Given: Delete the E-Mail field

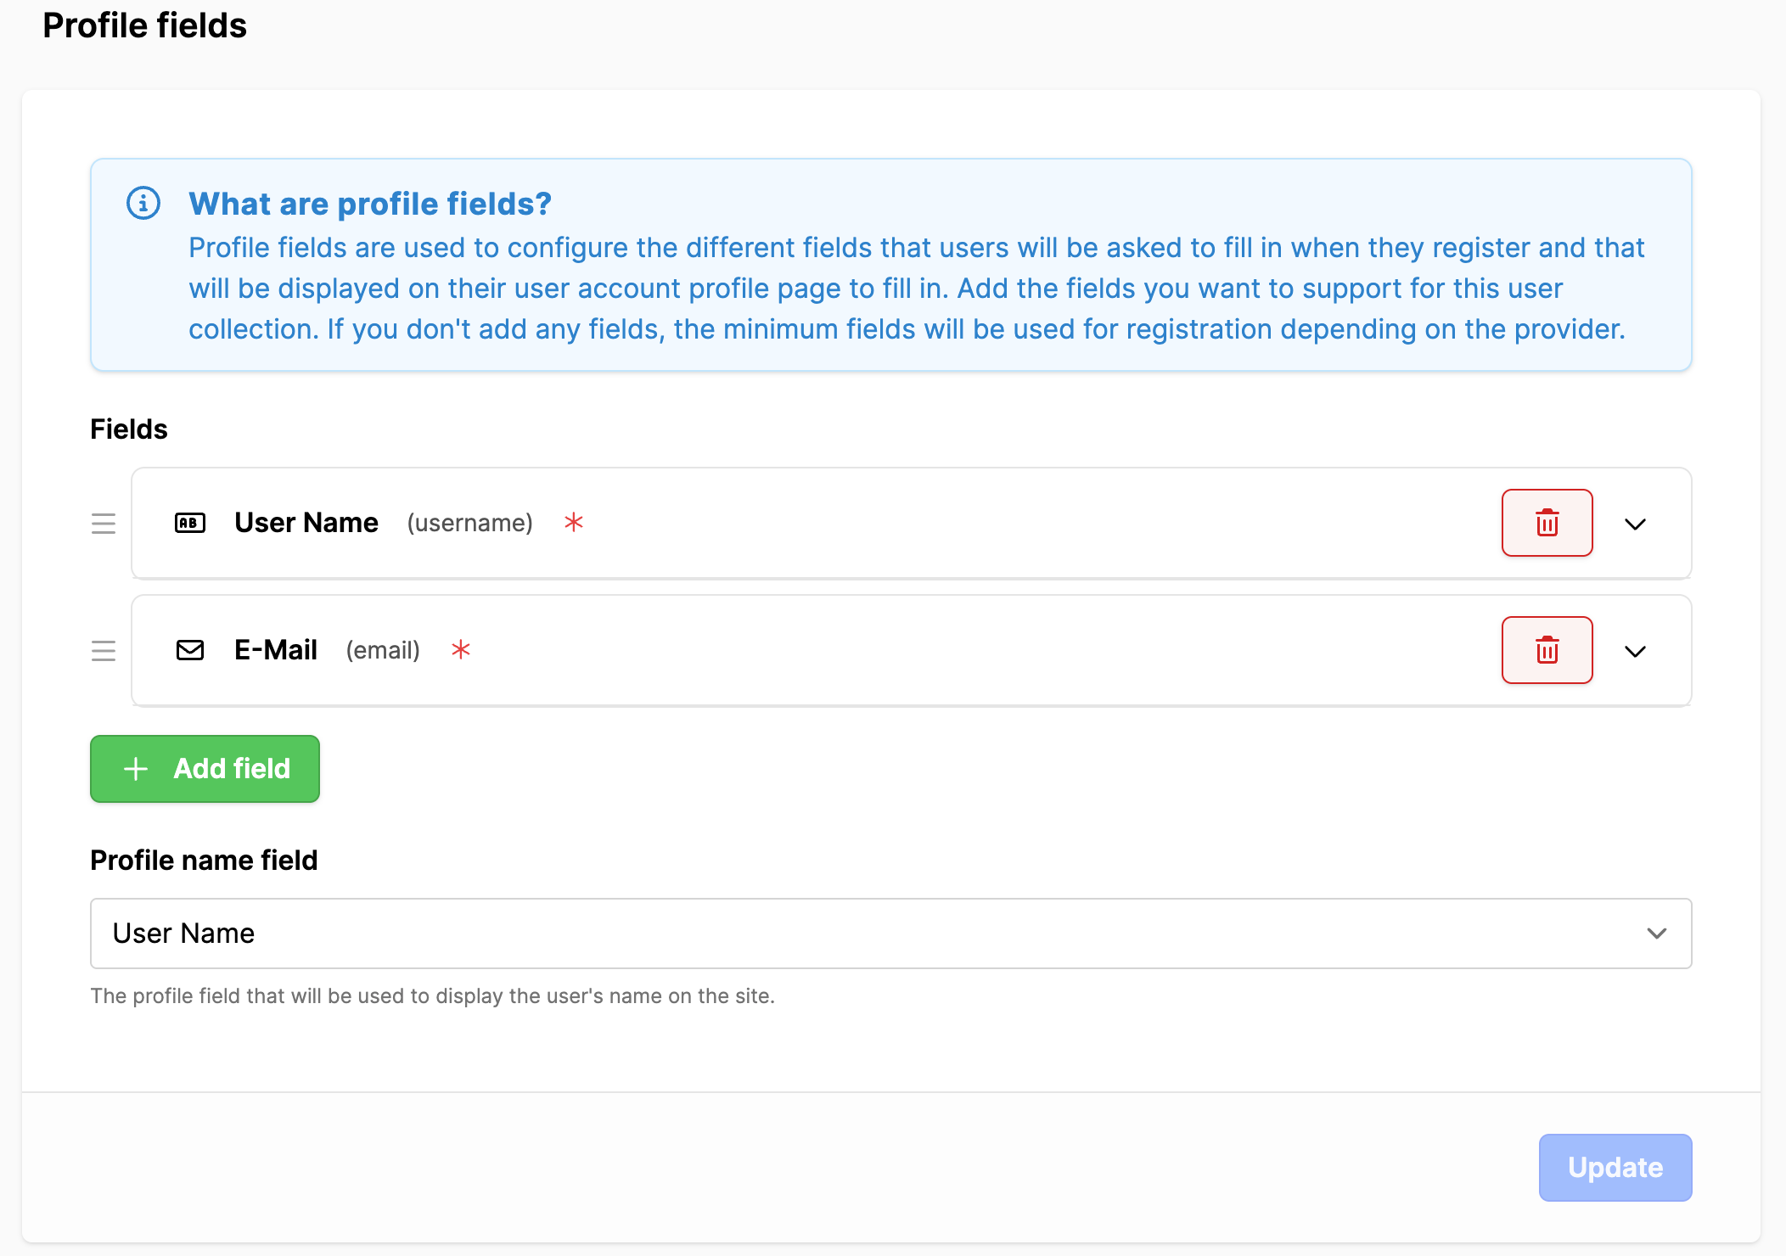Looking at the screenshot, I should pos(1547,650).
